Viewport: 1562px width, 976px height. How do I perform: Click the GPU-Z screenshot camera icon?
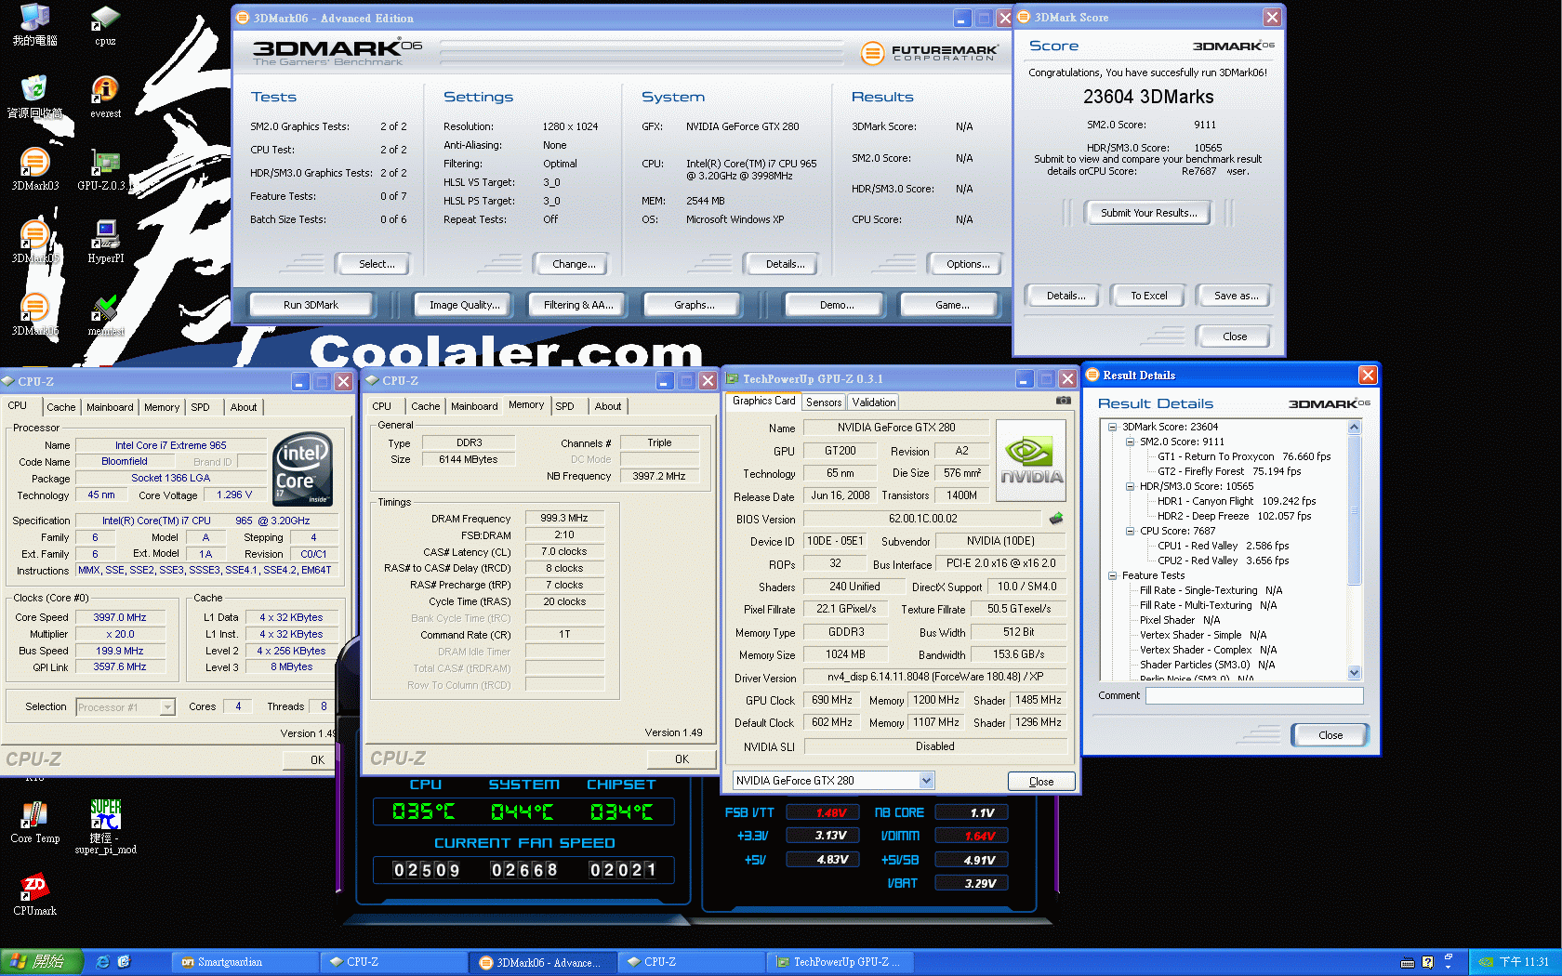click(x=1063, y=401)
